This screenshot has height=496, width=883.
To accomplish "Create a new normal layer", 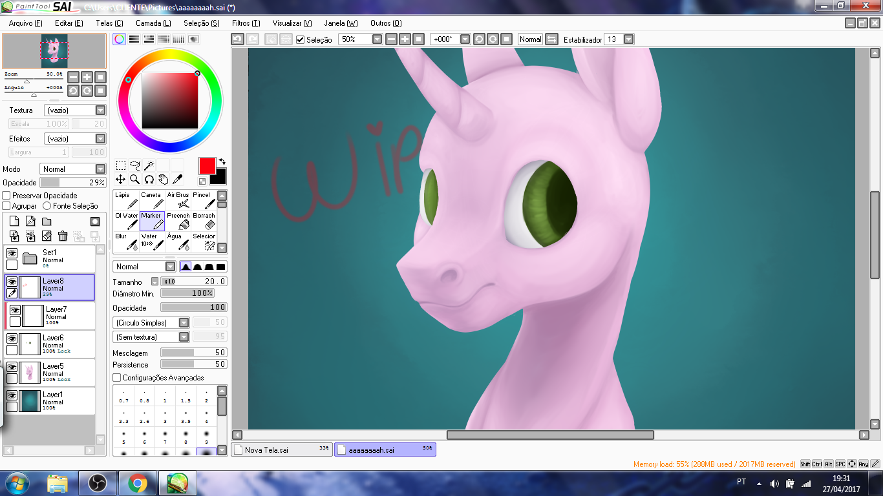I will pyautogui.click(x=14, y=222).
